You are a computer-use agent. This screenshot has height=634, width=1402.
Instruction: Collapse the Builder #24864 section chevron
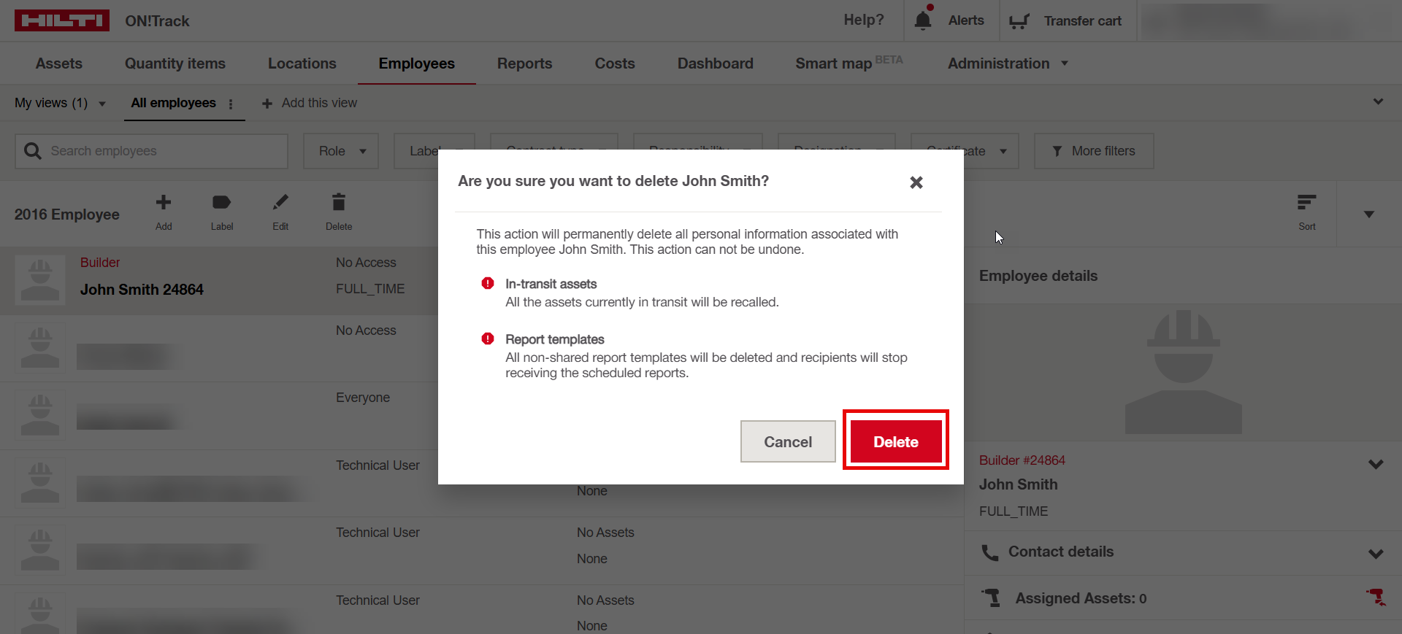click(x=1376, y=464)
